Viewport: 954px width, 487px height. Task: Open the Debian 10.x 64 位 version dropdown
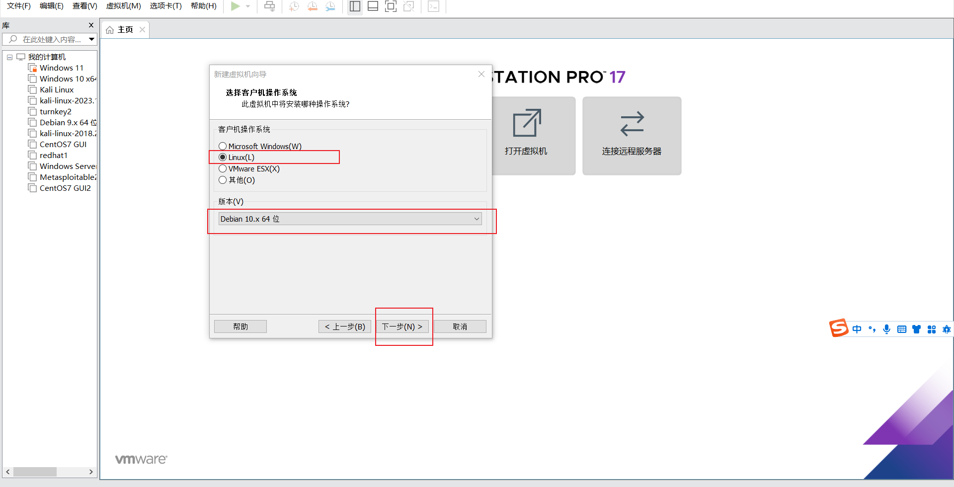point(350,219)
